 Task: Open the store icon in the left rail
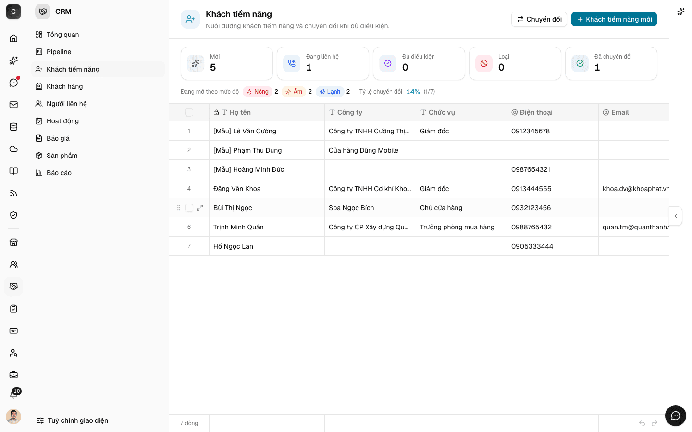pyautogui.click(x=13, y=242)
